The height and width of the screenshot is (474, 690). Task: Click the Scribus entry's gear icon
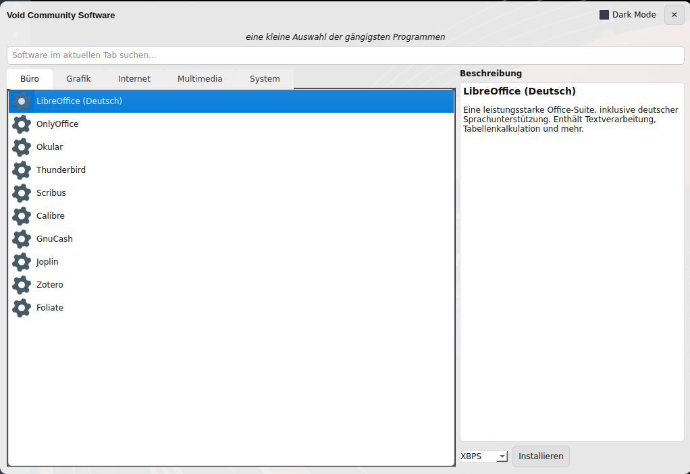[x=22, y=193]
